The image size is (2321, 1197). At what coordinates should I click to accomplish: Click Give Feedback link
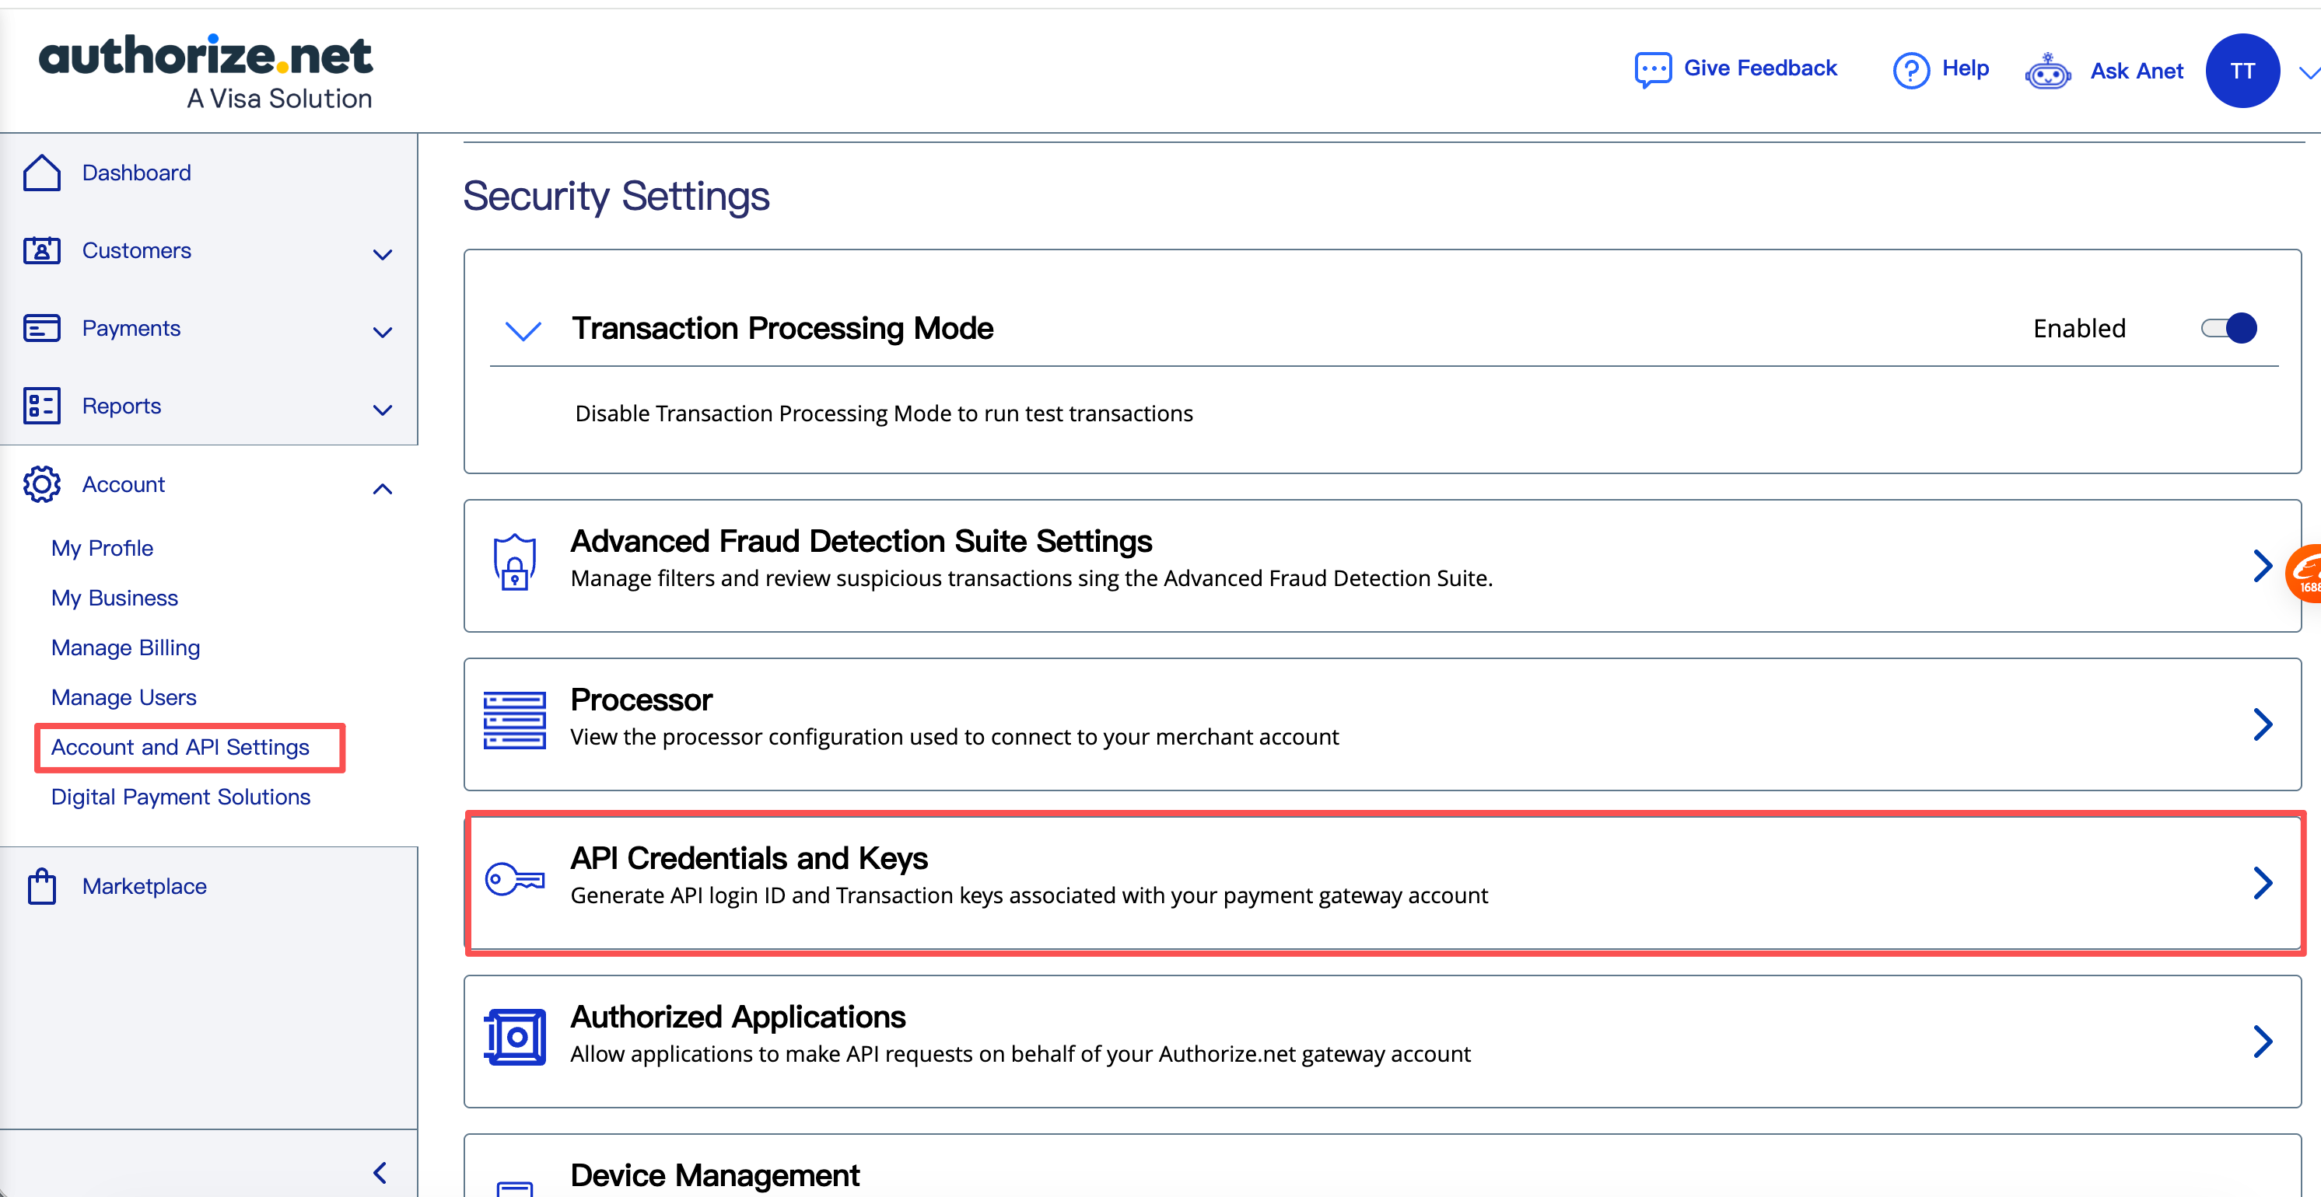[x=1759, y=68]
